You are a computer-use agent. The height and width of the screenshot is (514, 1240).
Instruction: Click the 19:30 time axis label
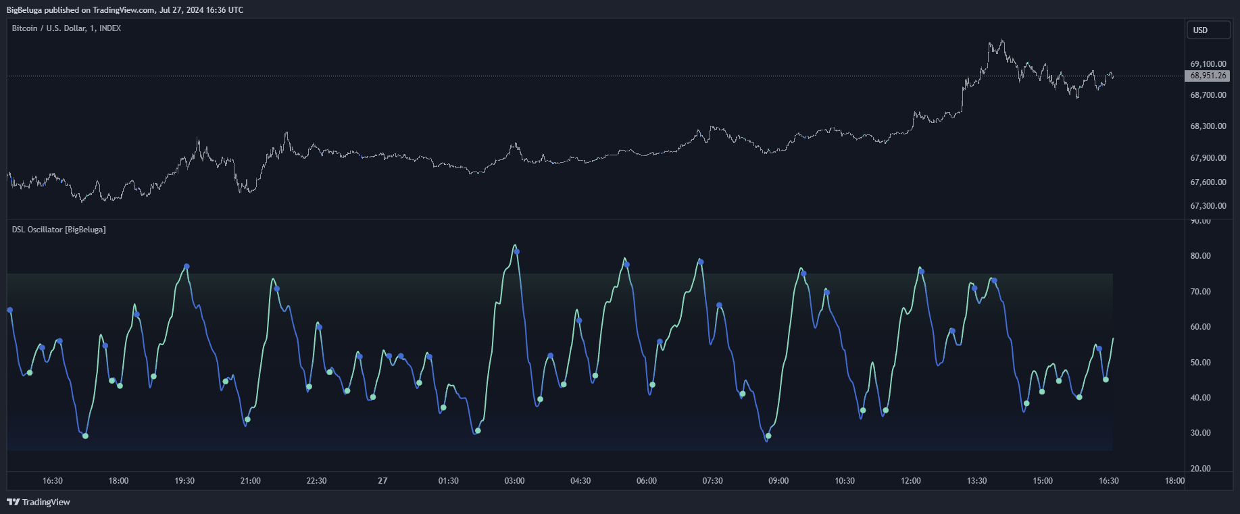coord(184,481)
